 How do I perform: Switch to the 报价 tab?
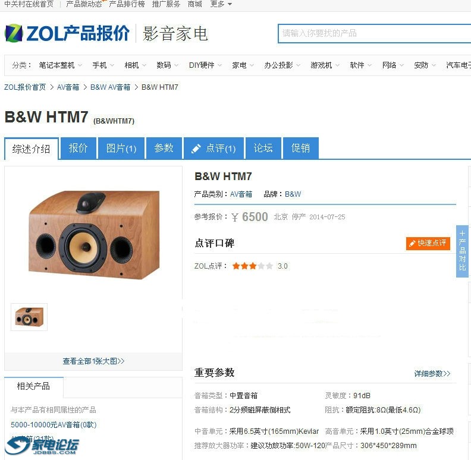pyautogui.click(x=78, y=148)
